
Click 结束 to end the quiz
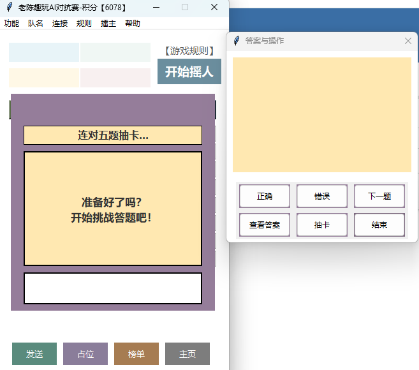click(x=379, y=225)
